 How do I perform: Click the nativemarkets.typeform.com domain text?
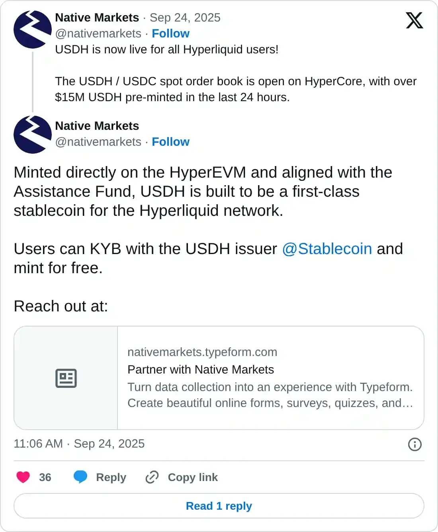pos(202,352)
